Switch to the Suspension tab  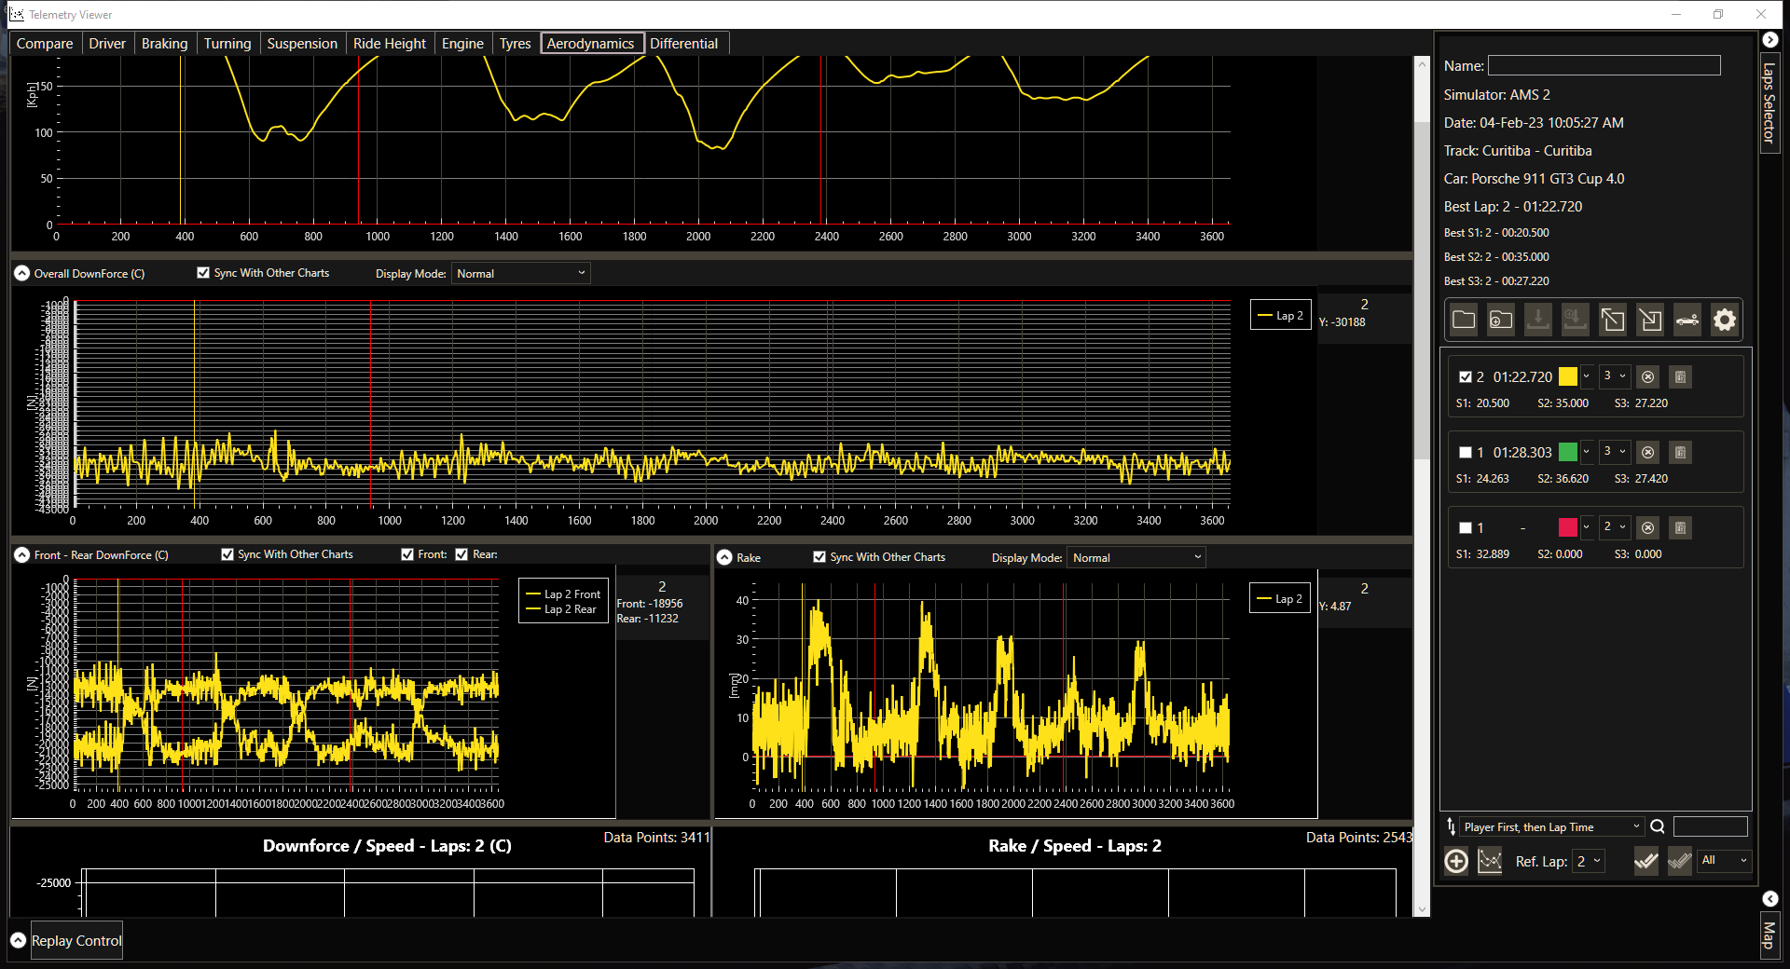302,44
